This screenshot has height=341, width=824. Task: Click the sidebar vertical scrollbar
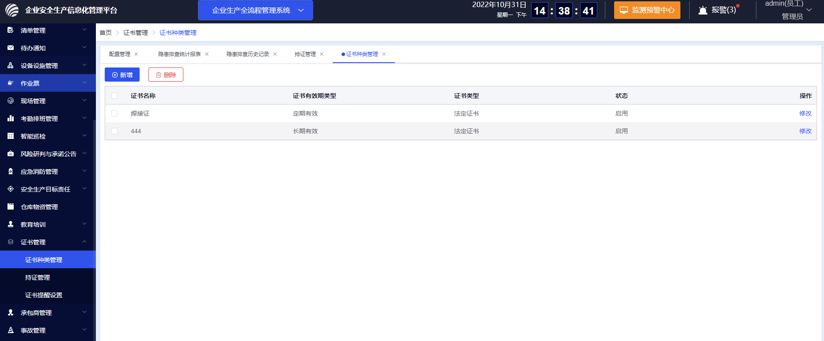(94, 229)
